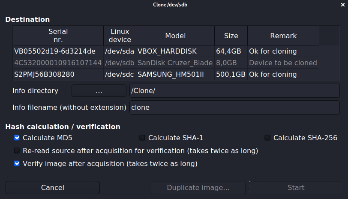Image resolution: width=348 pixels, height=199 pixels.
Task: Sort by the Serial nr. column header
Action: tap(58, 36)
